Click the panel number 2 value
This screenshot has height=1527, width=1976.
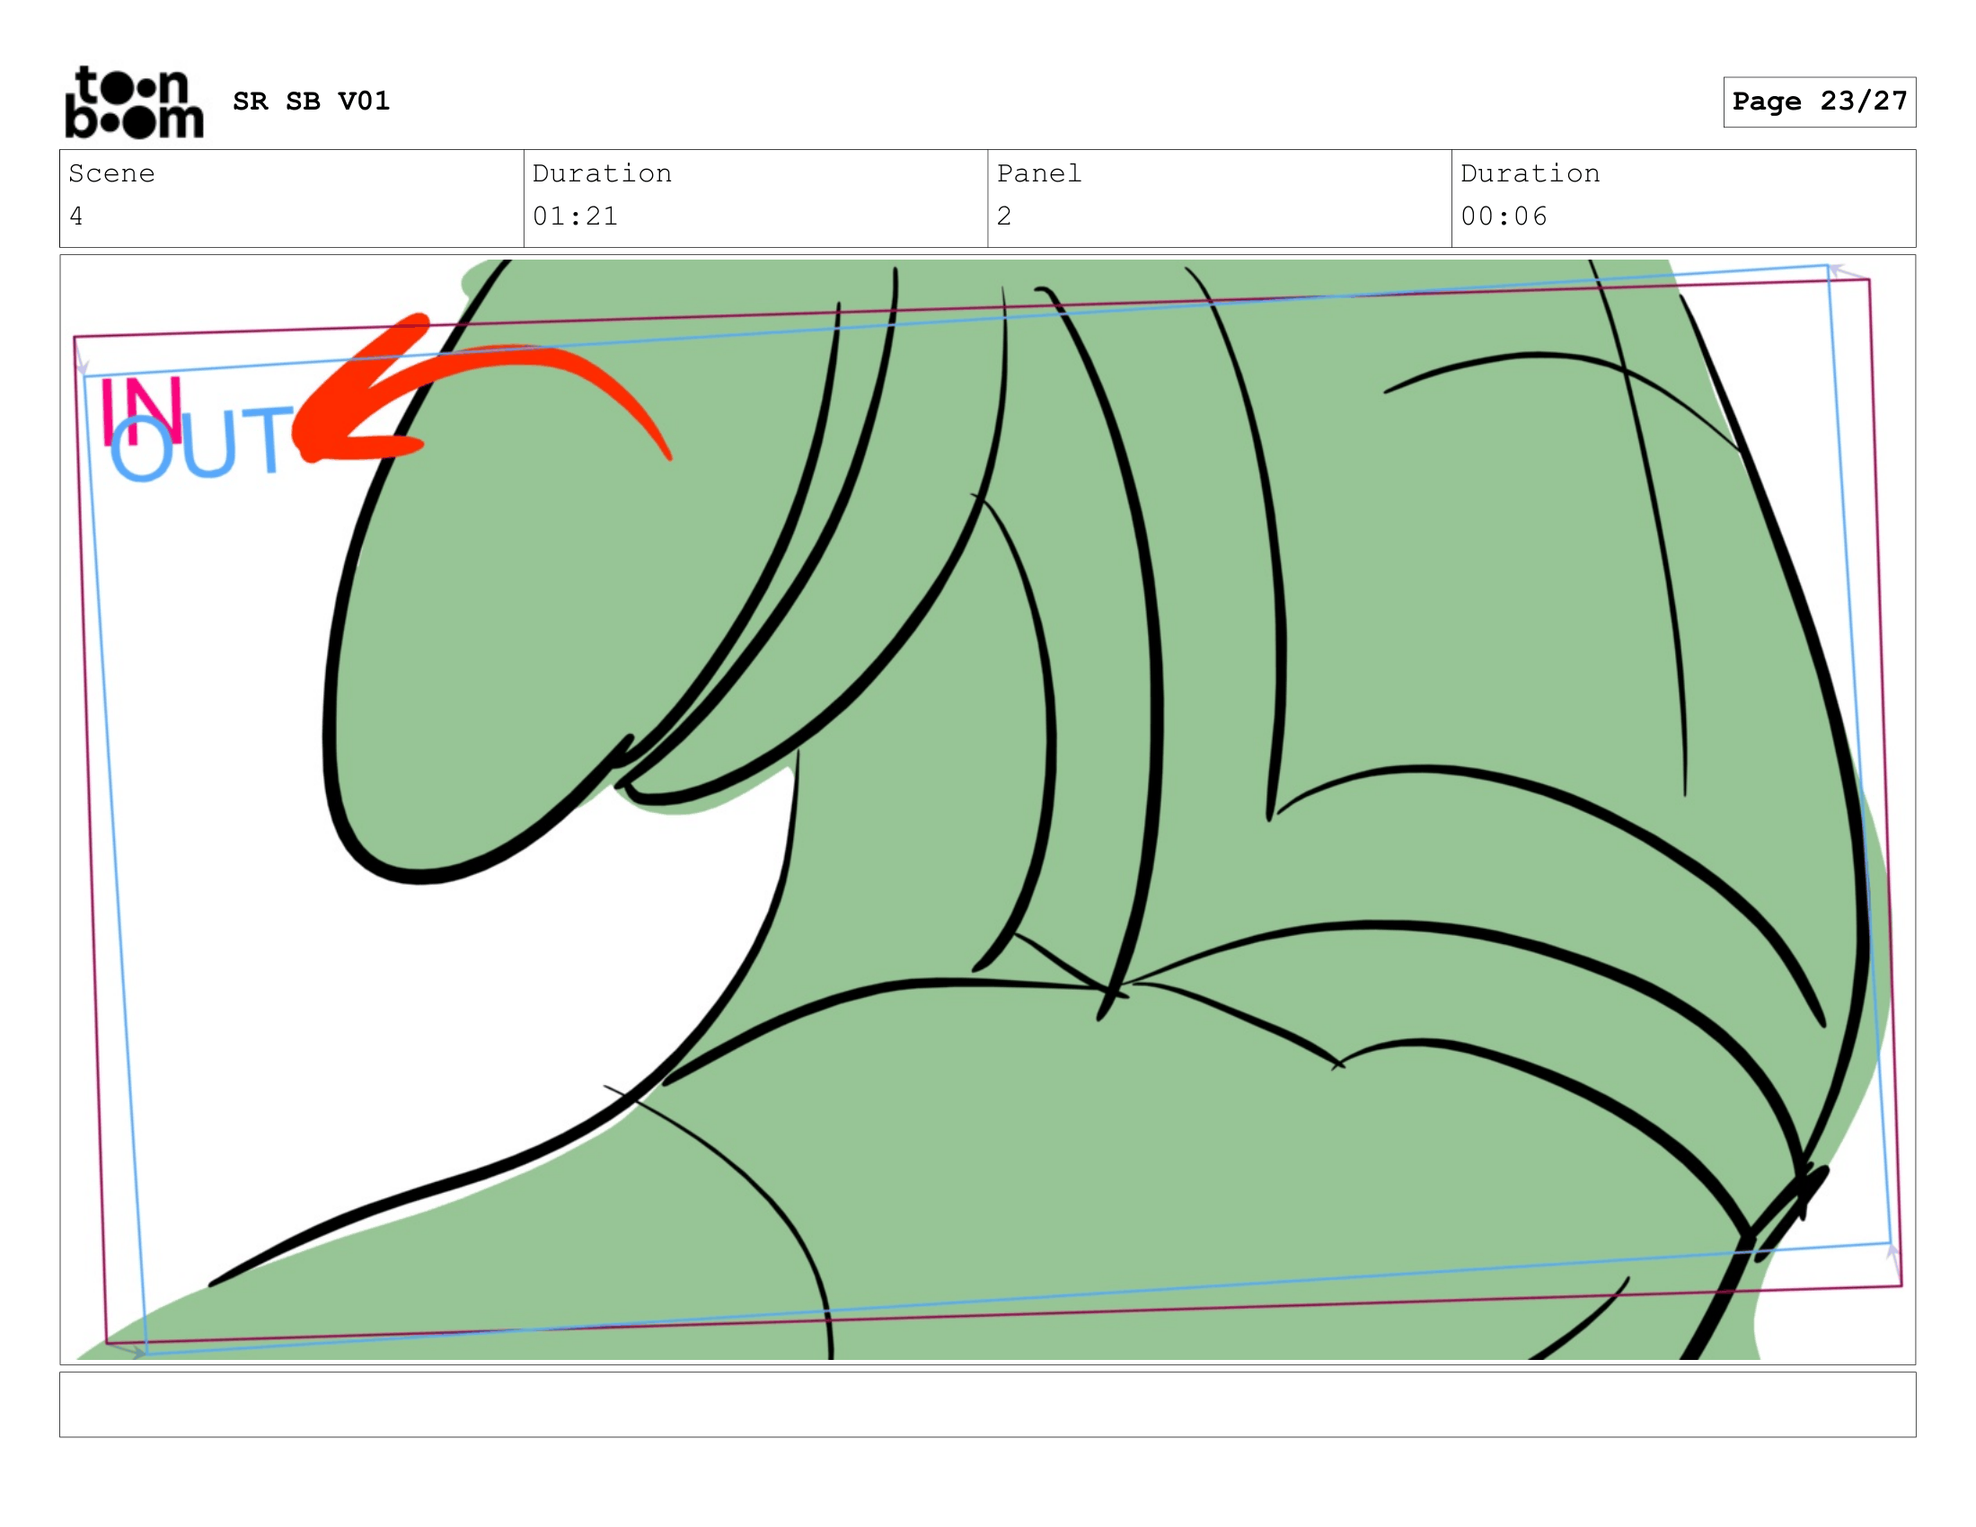1004,216
